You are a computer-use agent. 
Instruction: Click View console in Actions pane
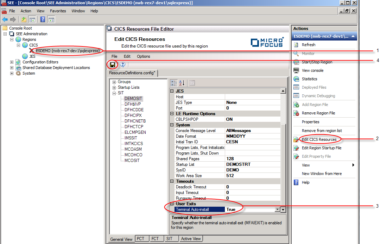pos(312,70)
